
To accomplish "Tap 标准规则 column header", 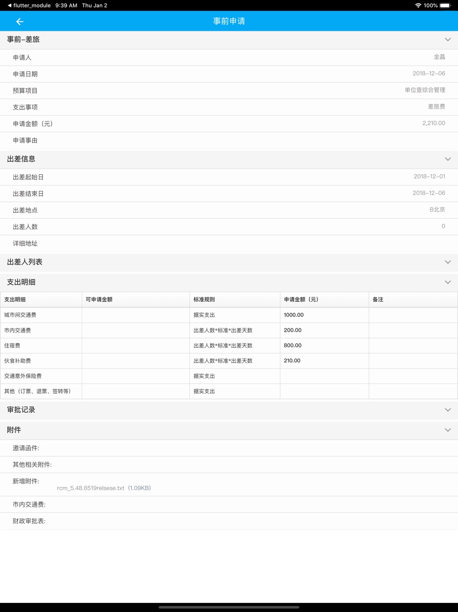I will click(235, 299).
